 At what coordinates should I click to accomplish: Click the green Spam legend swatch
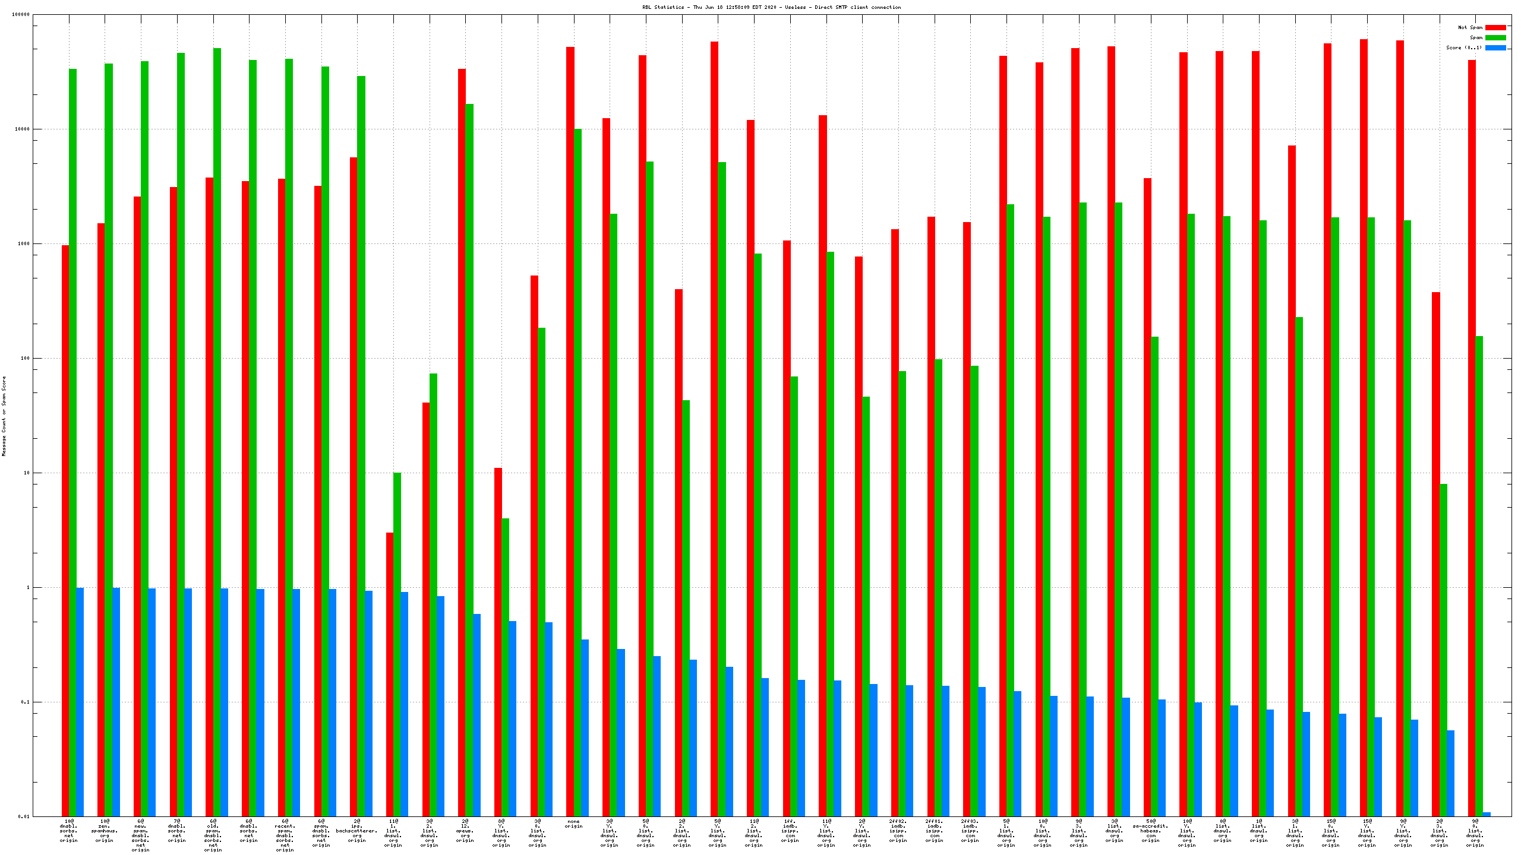[x=1495, y=37]
